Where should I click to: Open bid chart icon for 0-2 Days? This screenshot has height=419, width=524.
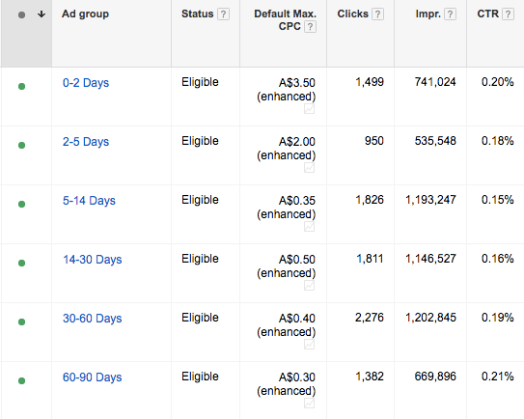click(310, 109)
